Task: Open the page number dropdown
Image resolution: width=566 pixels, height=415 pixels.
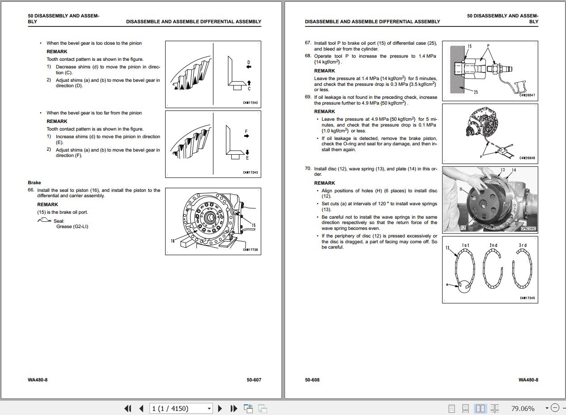Action: point(209,408)
